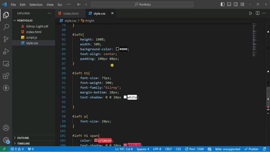Open the Accounts menu icon

(x=6, y=128)
